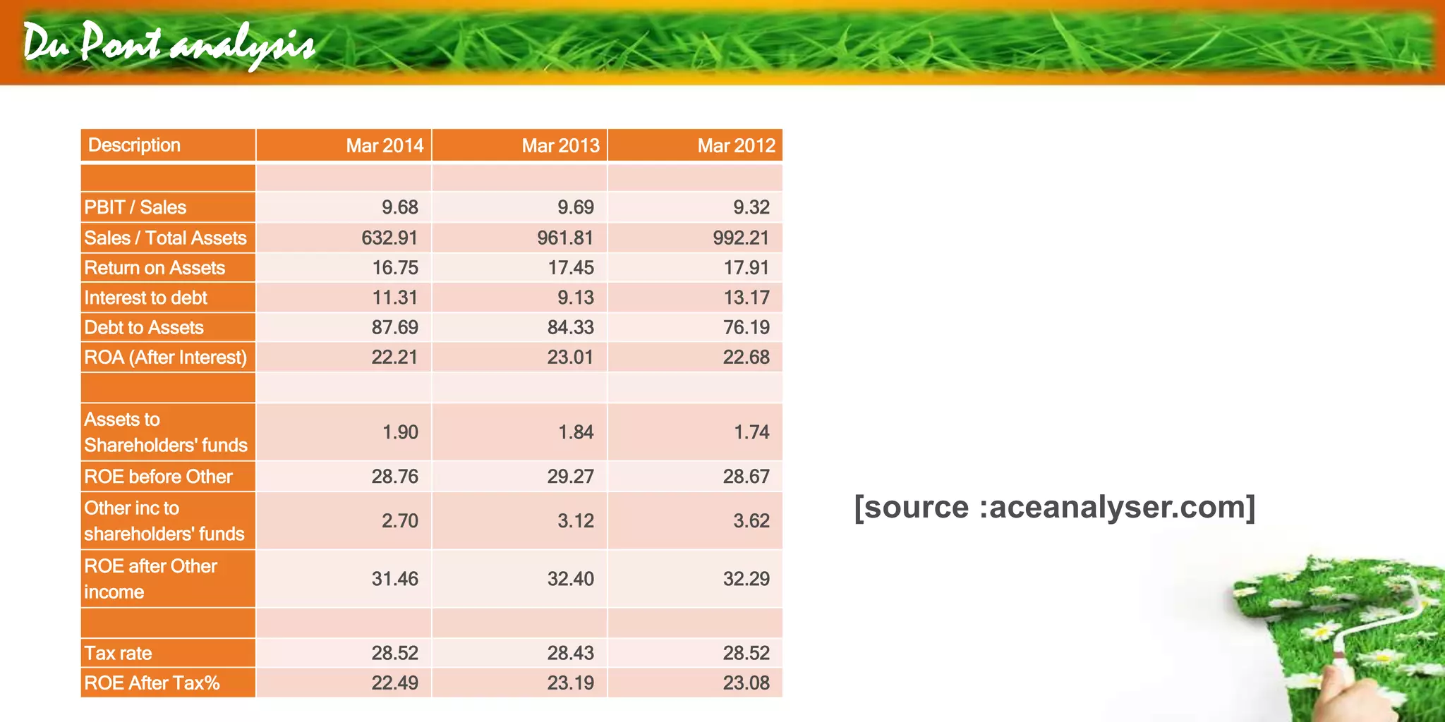Viewport: 1445px width, 722px height.
Task: Click 'Other inc to shareholders' funds' label
Action: 164,521
